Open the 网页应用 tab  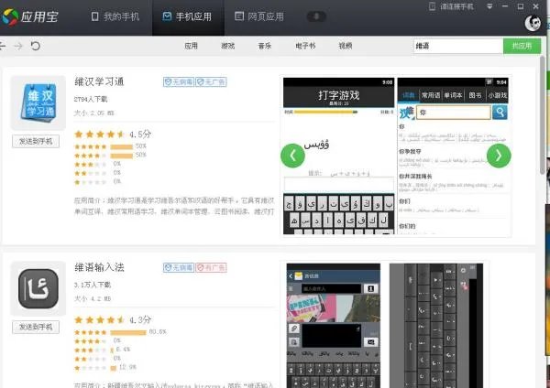tap(259, 16)
